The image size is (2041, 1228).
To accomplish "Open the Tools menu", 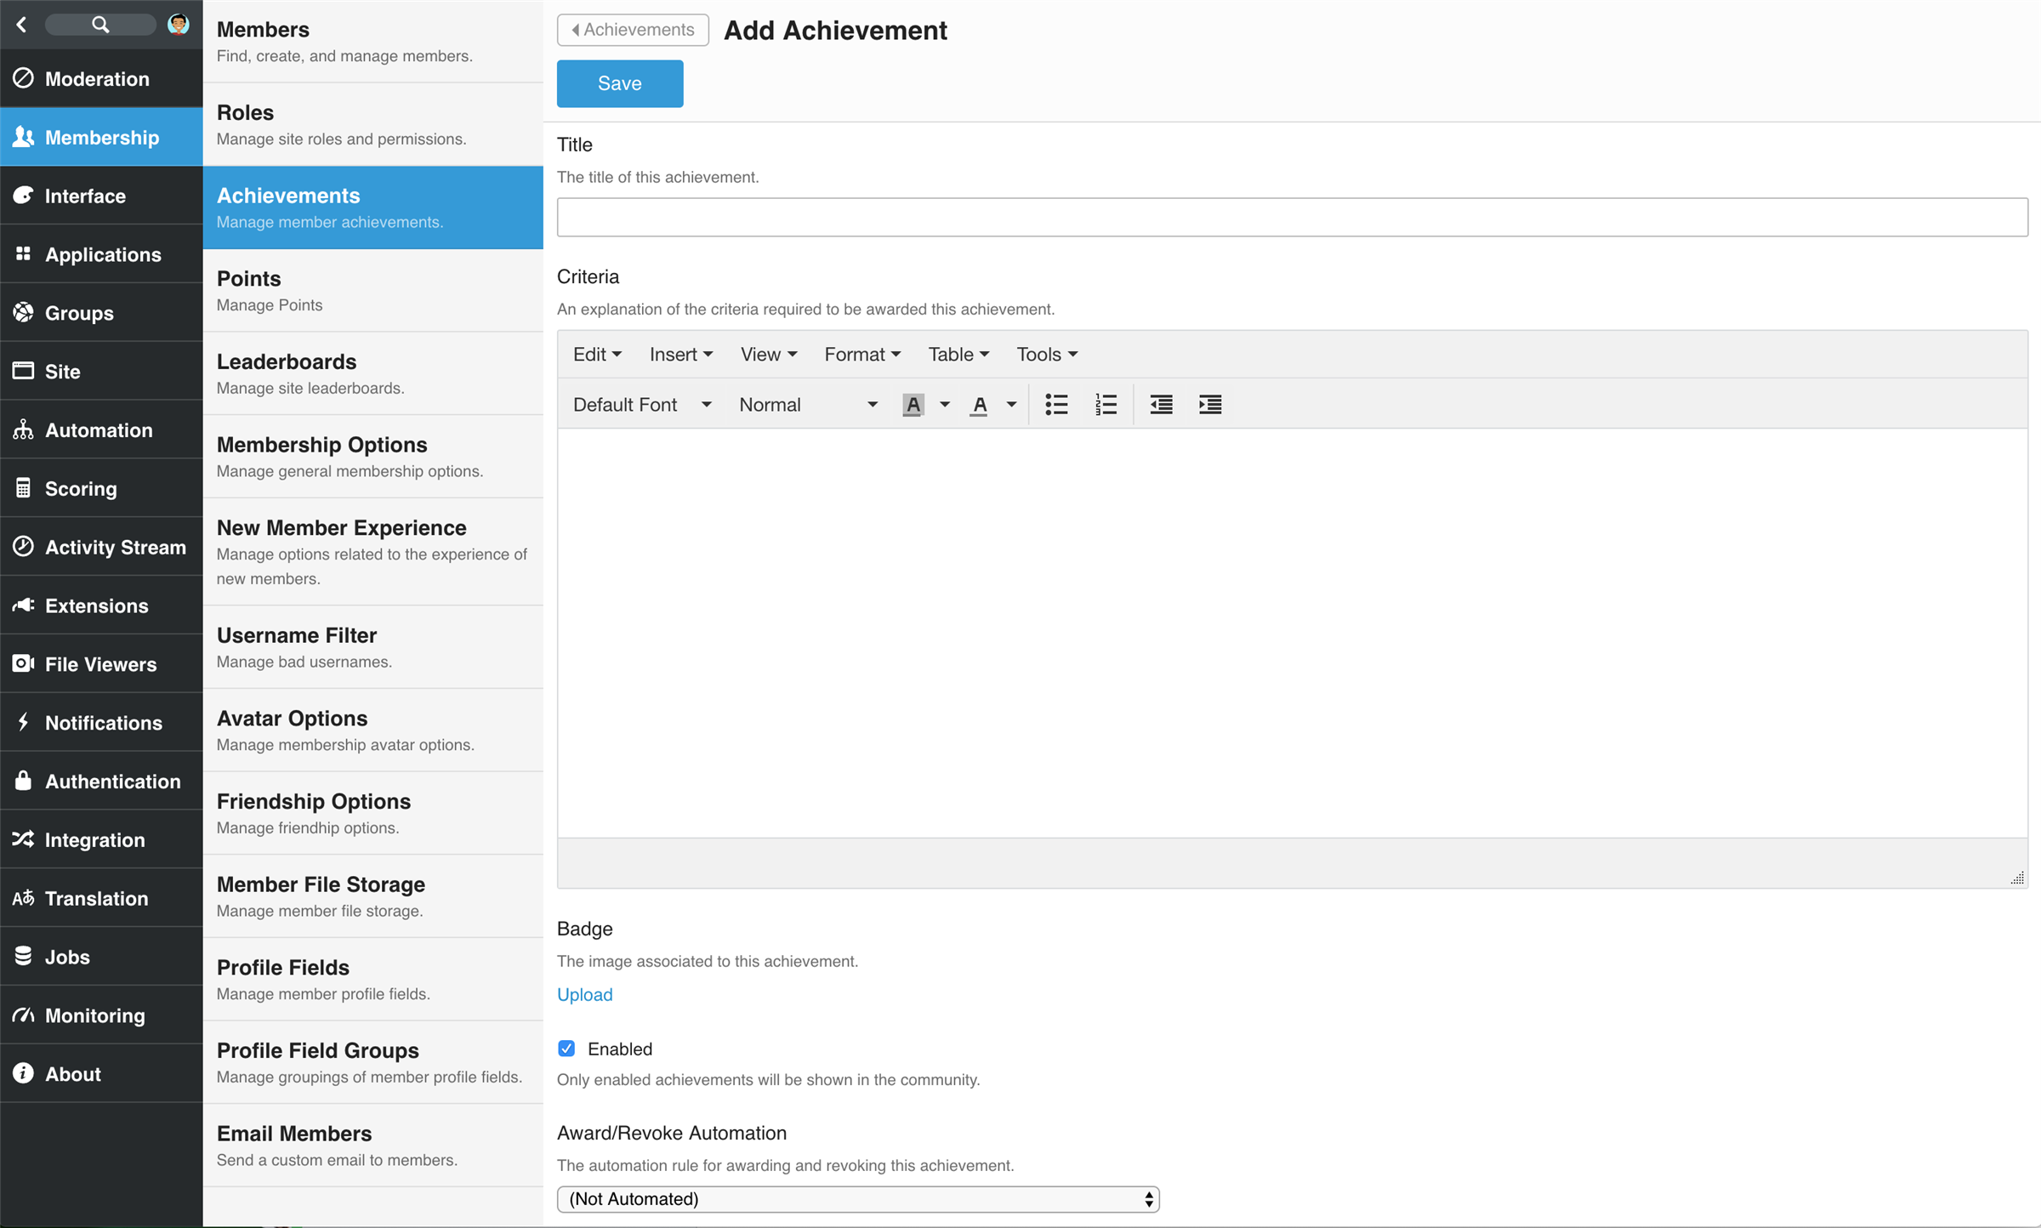I will (1046, 355).
